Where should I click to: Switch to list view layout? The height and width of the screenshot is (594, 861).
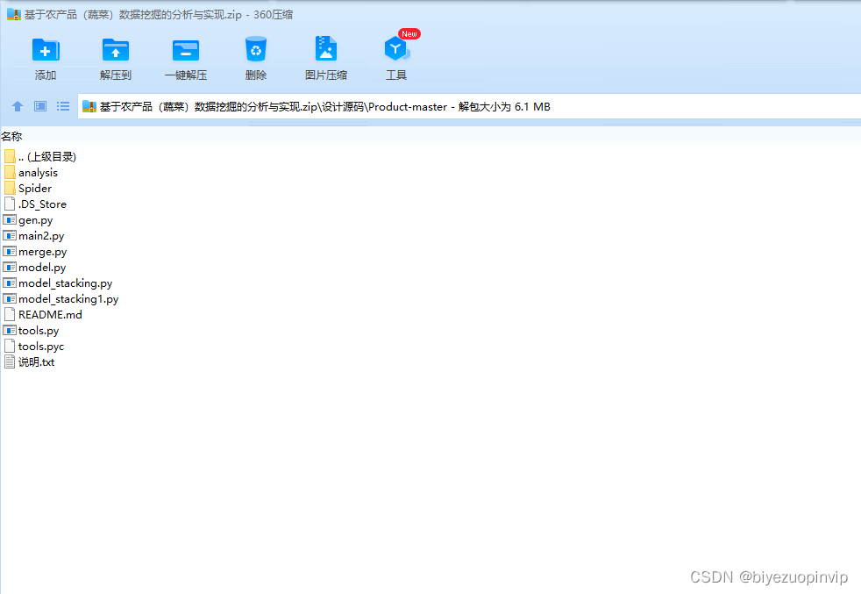click(62, 106)
